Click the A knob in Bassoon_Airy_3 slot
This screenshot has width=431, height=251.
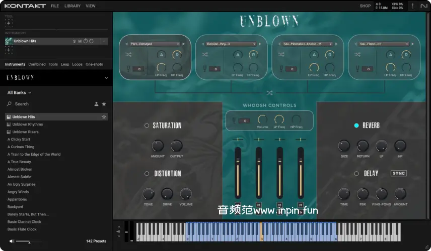click(x=238, y=55)
